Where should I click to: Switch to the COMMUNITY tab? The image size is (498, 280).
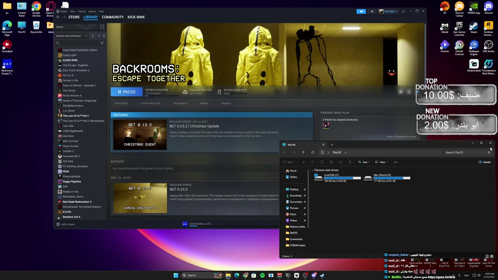click(112, 17)
